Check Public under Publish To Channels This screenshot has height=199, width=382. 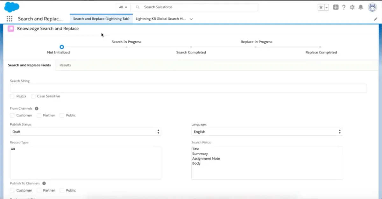(62, 190)
